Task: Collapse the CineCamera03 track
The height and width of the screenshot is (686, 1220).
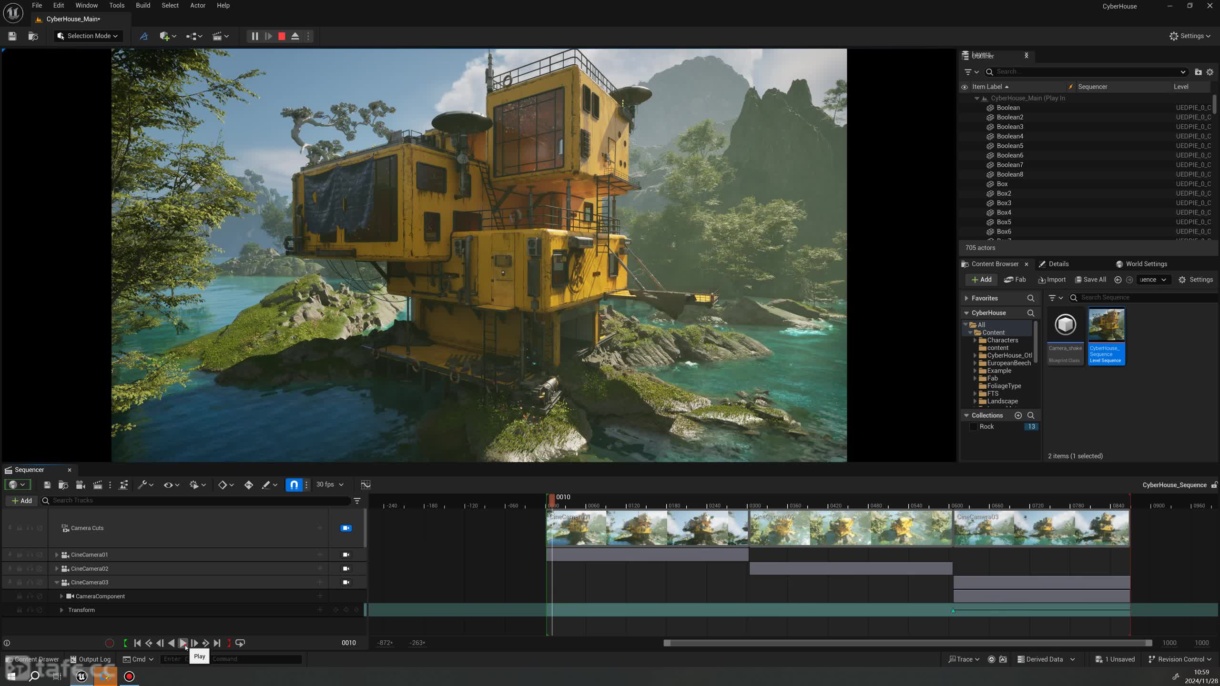Action: click(x=57, y=582)
